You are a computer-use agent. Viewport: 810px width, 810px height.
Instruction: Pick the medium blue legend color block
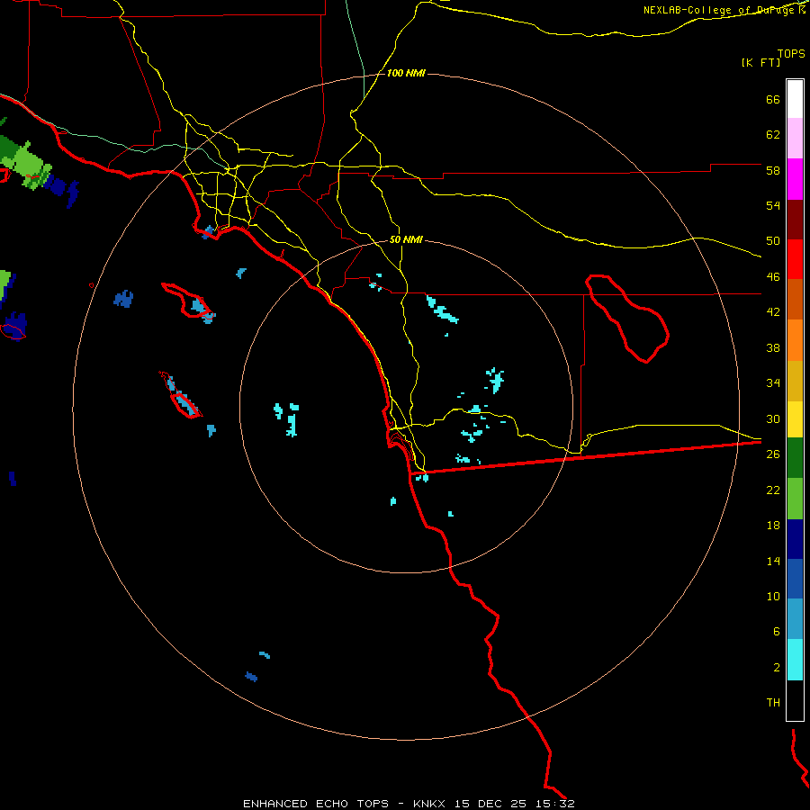pos(795,579)
